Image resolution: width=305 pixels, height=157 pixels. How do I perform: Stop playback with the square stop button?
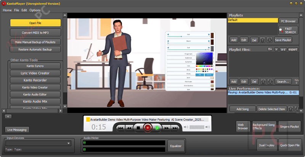coord(138,128)
